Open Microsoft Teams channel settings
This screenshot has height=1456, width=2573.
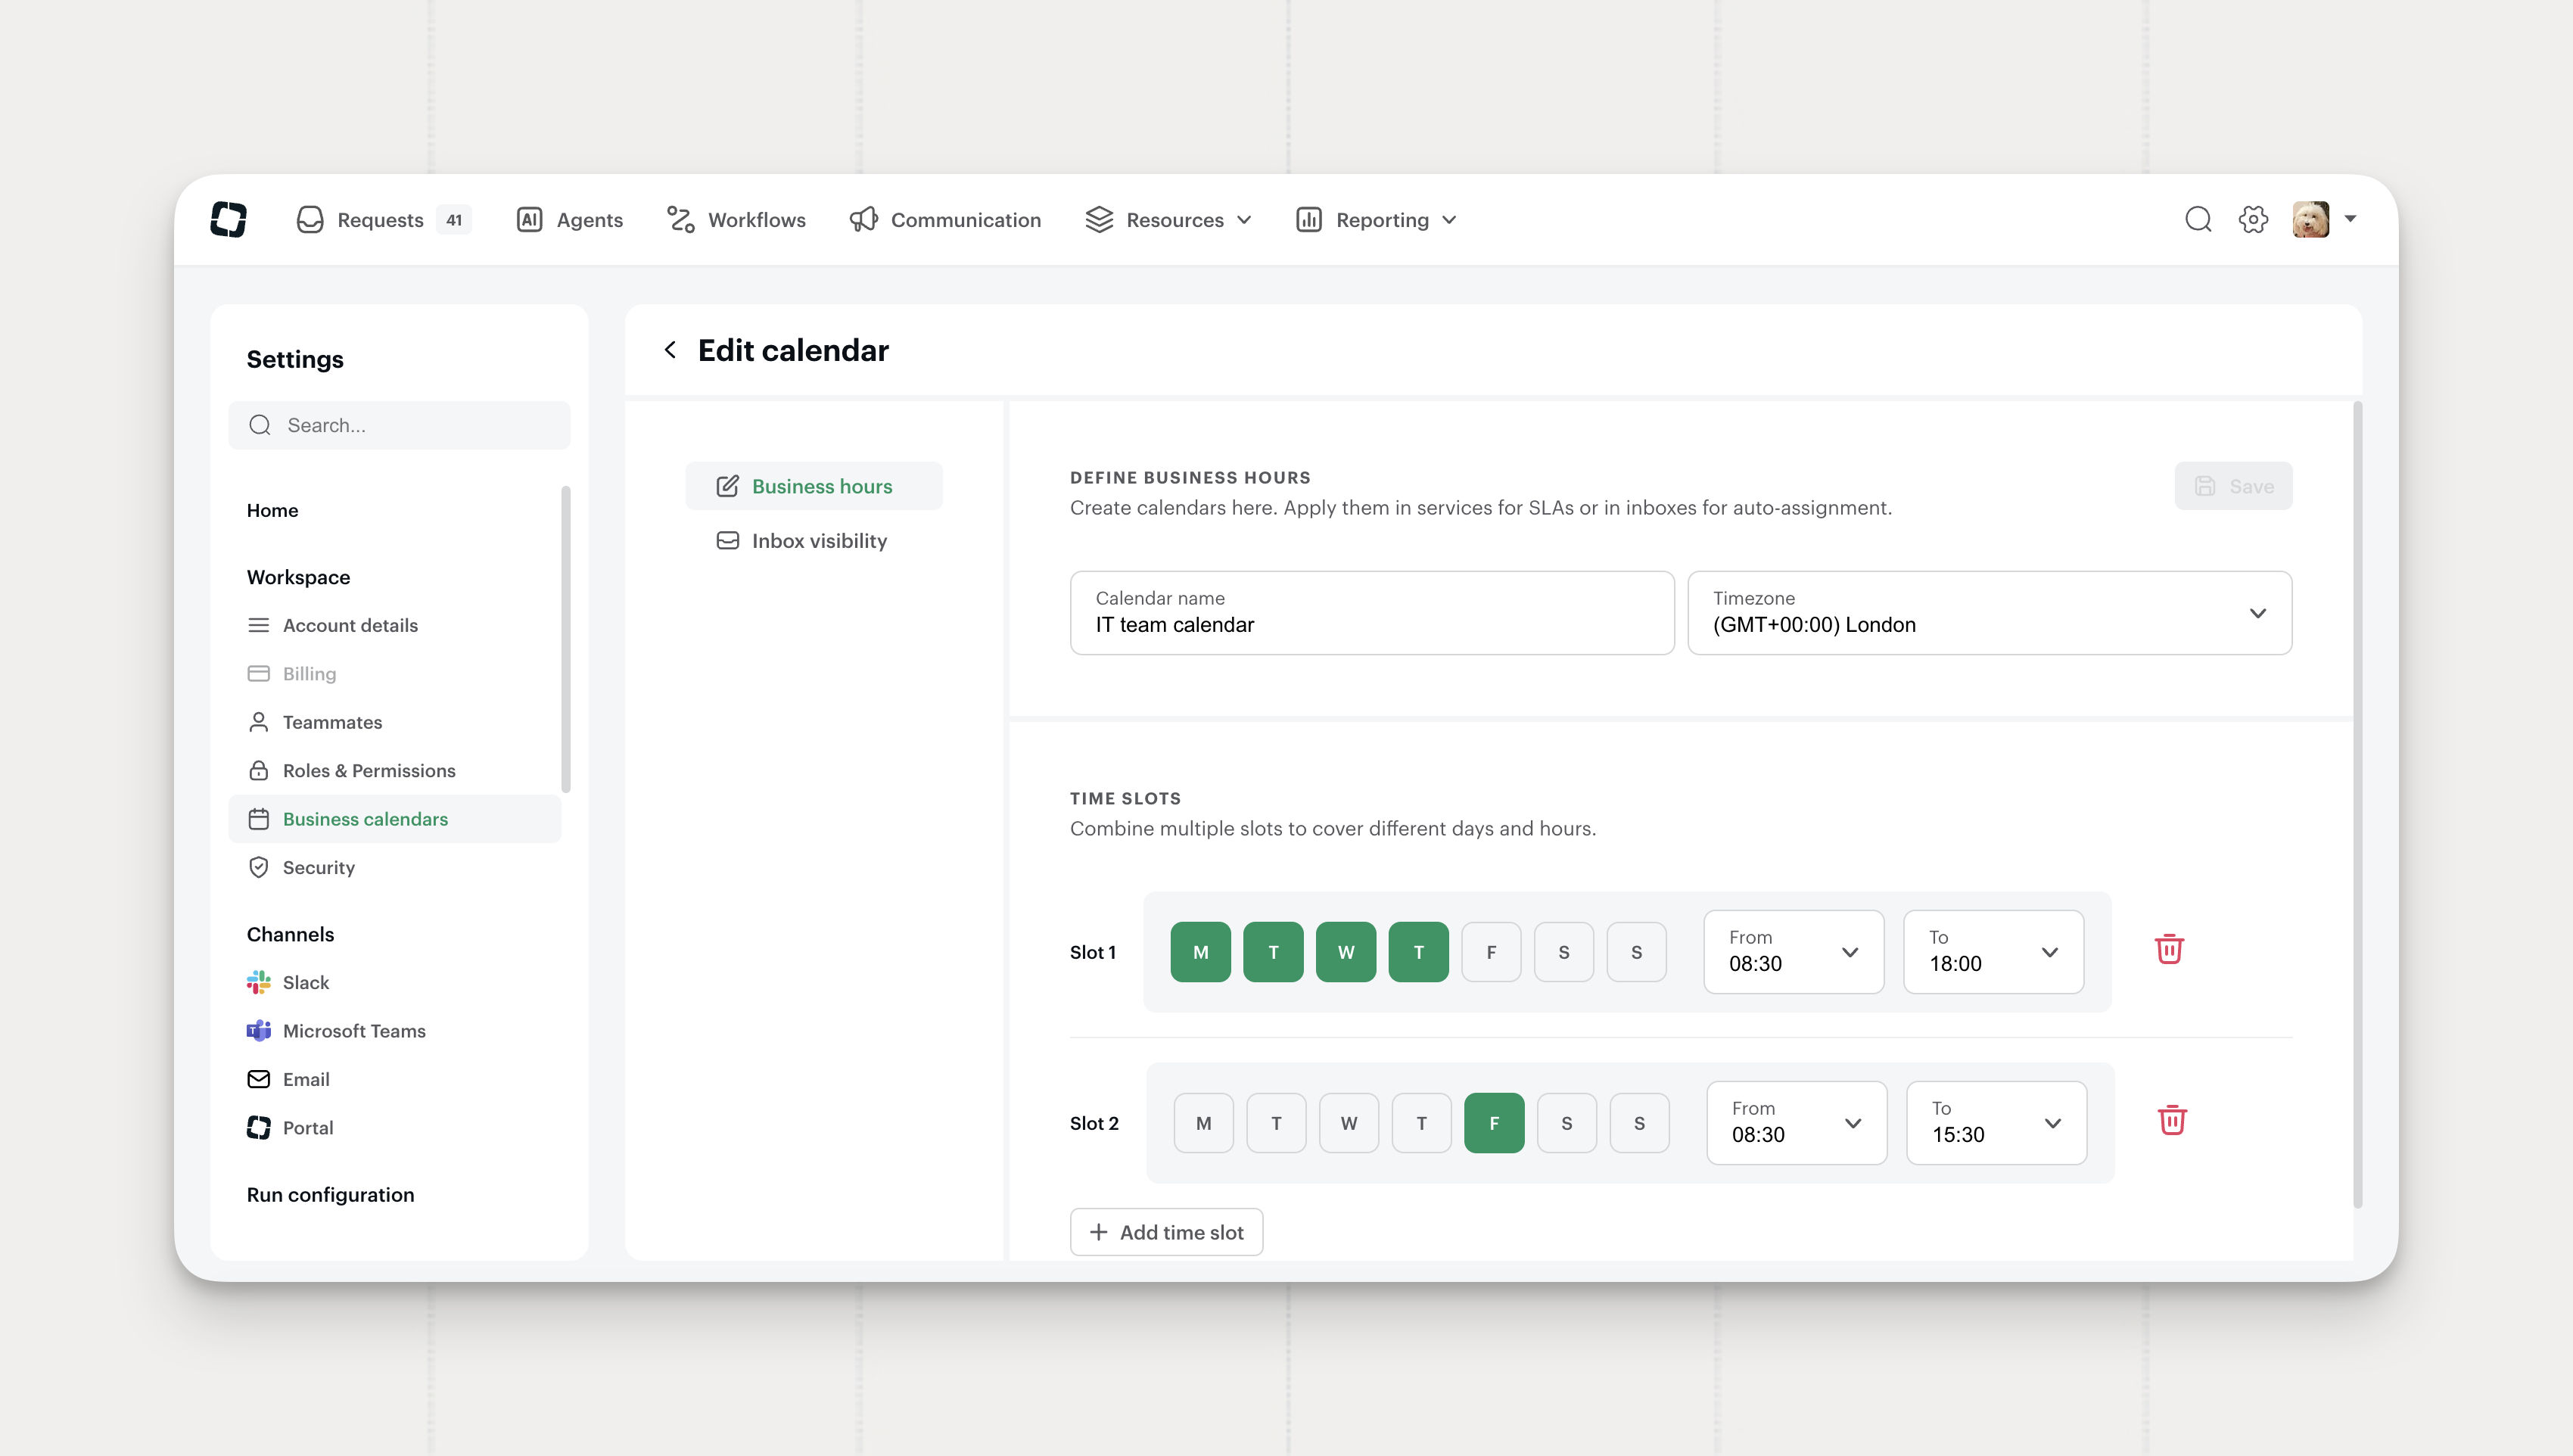coord(353,1031)
